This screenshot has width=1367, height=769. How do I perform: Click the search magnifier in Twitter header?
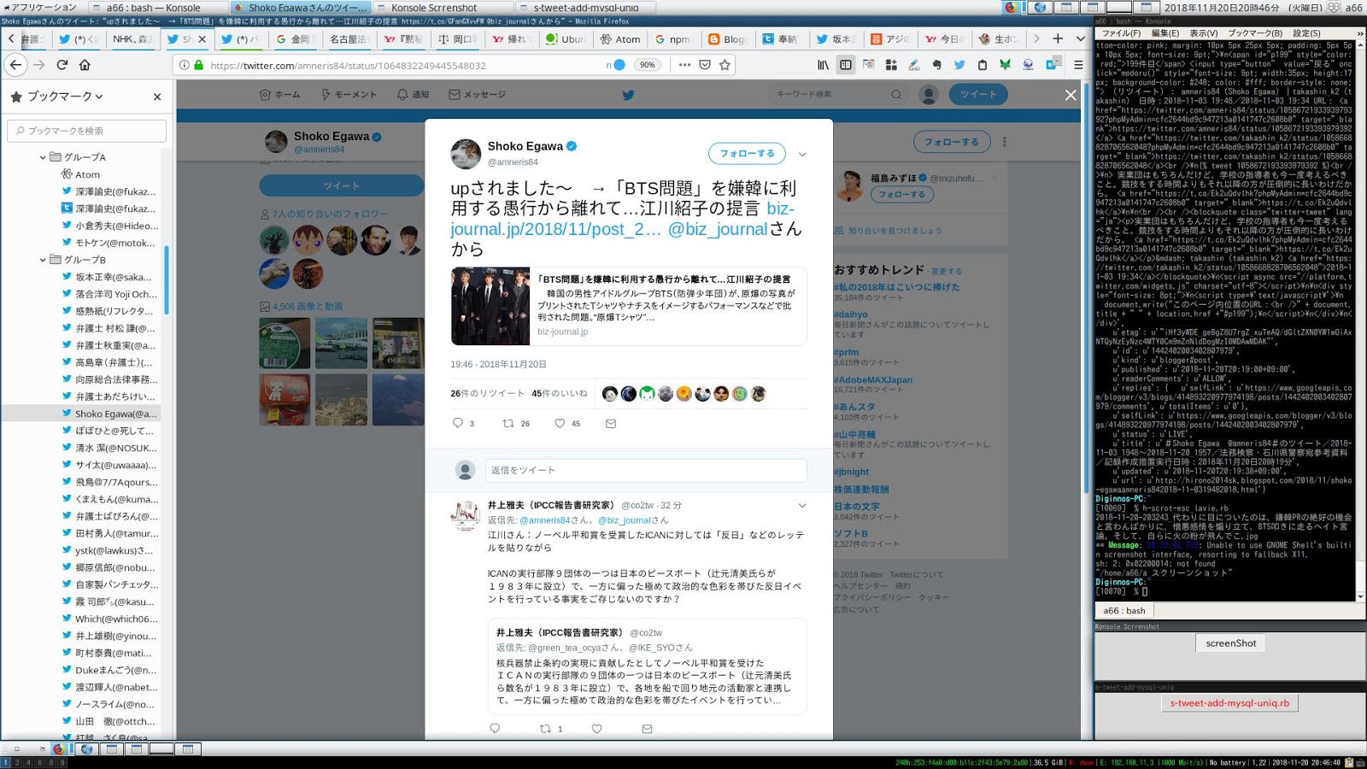(896, 95)
